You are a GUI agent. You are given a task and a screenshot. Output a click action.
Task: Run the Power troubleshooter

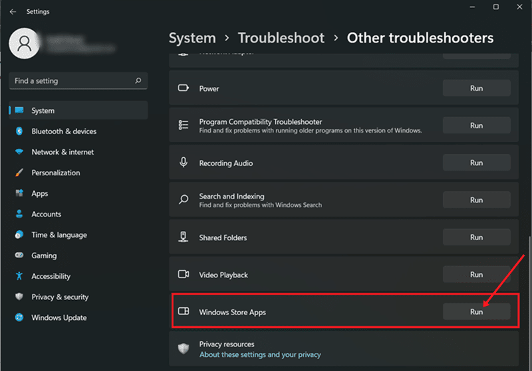(476, 88)
